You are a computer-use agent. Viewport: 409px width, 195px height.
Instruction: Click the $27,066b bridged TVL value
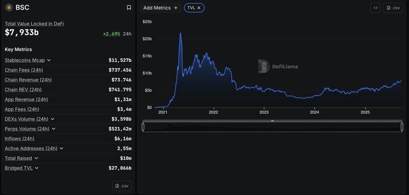[120, 168]
